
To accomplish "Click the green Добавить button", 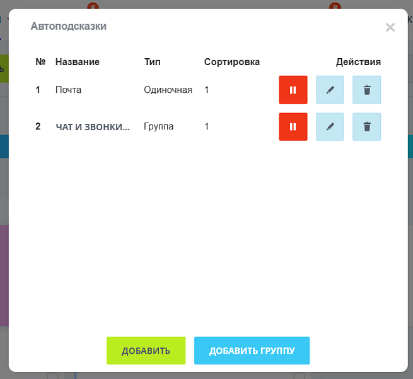I will (146, 351).
